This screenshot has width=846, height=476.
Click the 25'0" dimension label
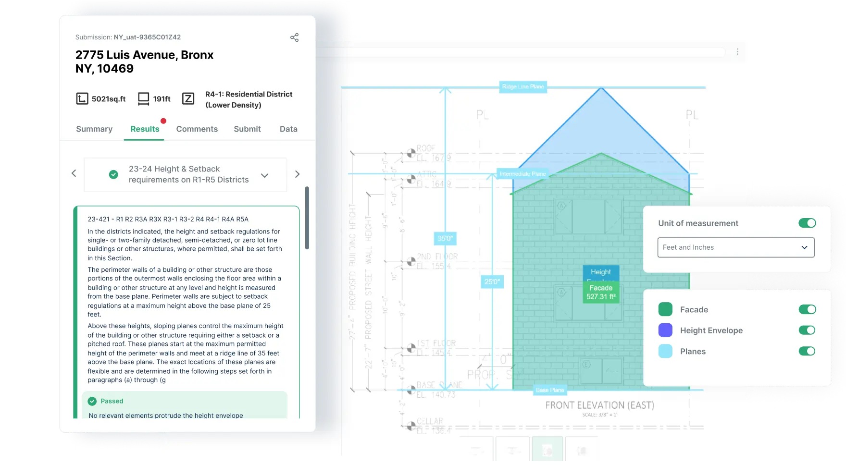[x=492, y=282]
